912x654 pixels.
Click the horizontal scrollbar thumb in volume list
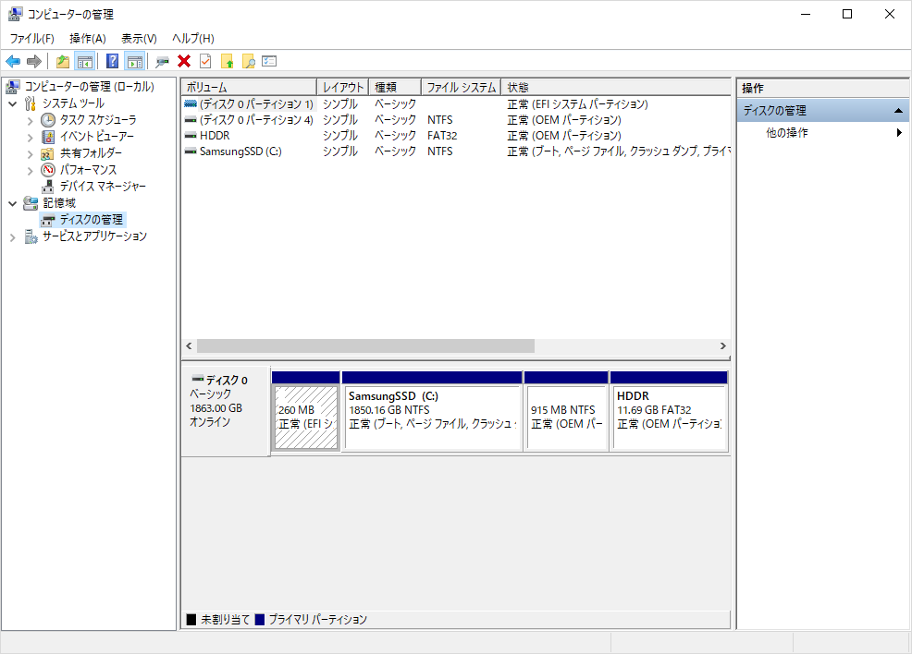(x=366, y=346)
